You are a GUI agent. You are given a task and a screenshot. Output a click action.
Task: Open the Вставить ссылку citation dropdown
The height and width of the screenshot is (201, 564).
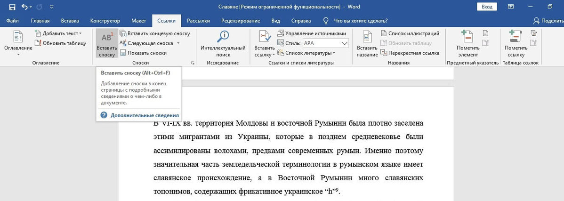(x=265, y=43)
